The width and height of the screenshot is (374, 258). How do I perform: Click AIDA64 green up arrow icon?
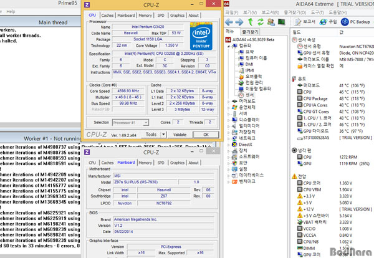(x=250, y=22)
